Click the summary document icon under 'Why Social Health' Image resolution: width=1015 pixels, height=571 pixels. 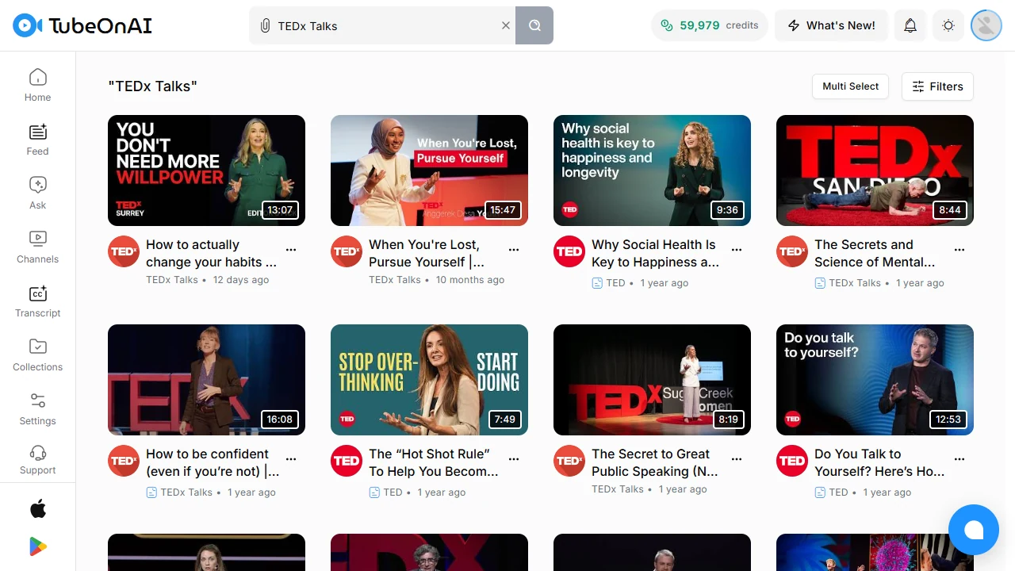pos(597,283)
